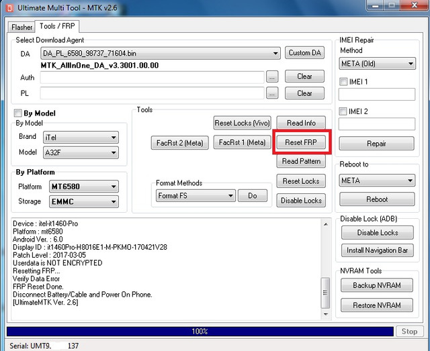430x351 pixels.
Task: Click Disable Locks in the Tools group
Action: pyautogui.click(x=301, y=201)
